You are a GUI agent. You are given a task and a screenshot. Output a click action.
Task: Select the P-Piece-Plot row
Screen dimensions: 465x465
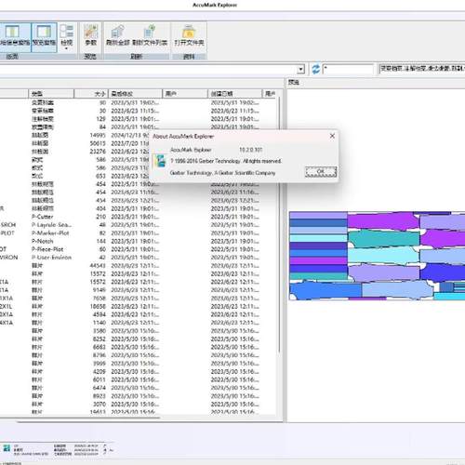tap(138, 249)
